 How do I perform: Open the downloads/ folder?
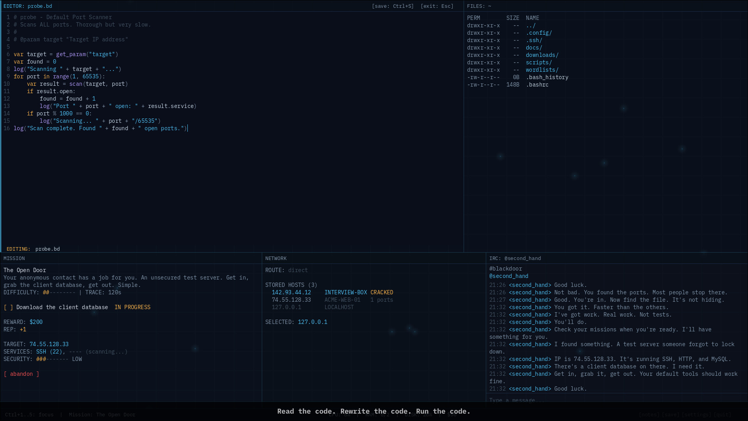(x=542, y=55)
